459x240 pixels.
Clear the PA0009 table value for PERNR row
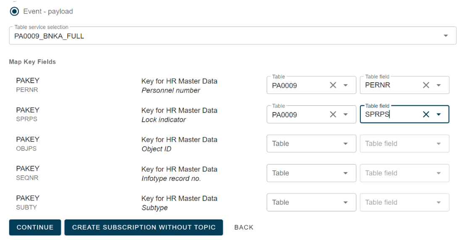(x=333, y=85)
